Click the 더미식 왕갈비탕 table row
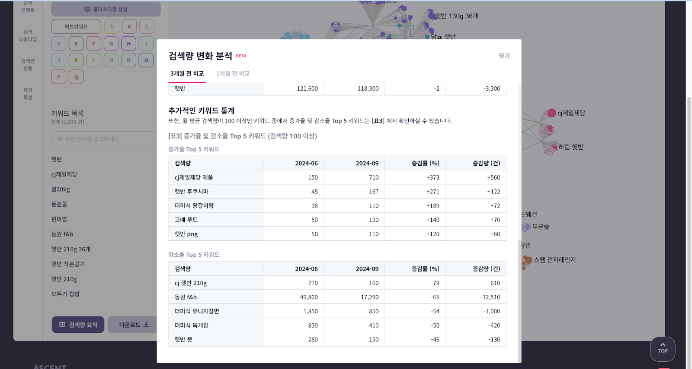The image size is (692, 369). (337, 205)
